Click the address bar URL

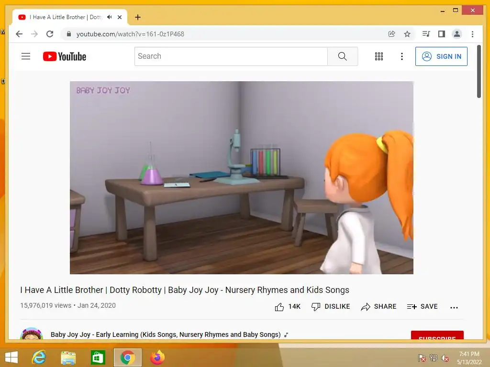coord(130,34)
